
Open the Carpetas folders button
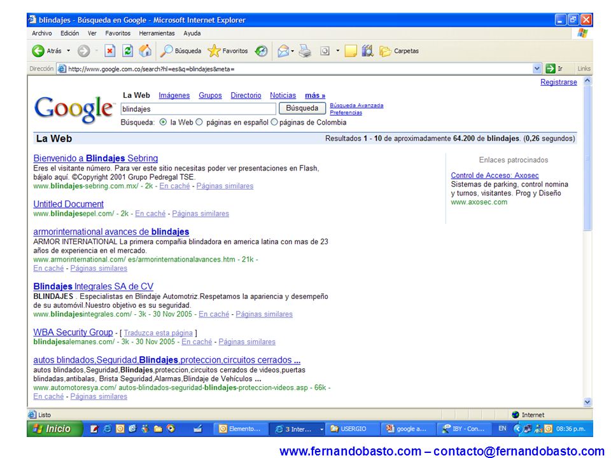coord(399,51)
